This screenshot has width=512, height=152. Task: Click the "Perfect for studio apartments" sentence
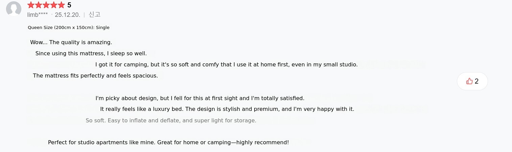coord(168,142)
